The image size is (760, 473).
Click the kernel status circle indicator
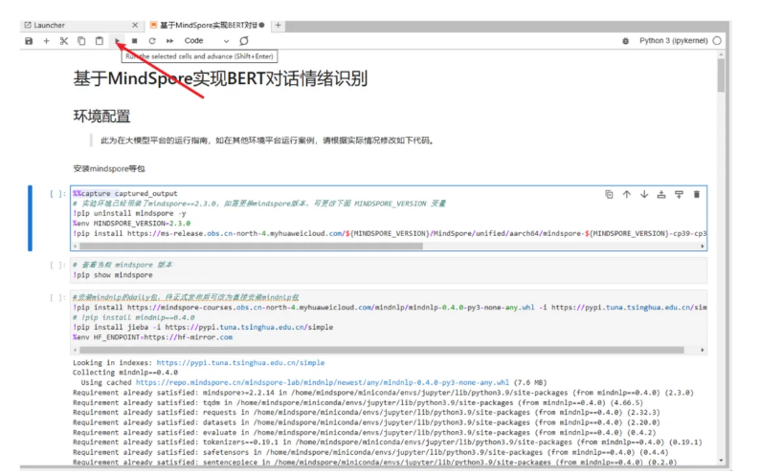point(717,41)
